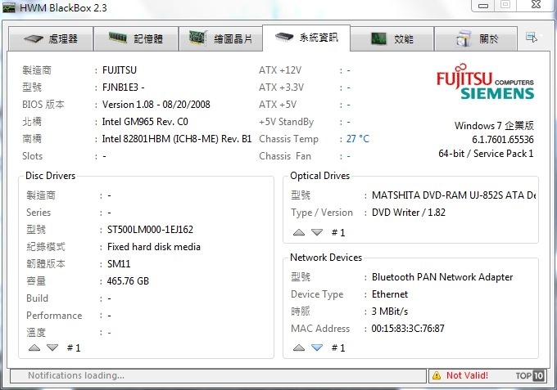Click disk model ST500LM000-1EJ162
557x390 pixels.
tap(150, 230)
